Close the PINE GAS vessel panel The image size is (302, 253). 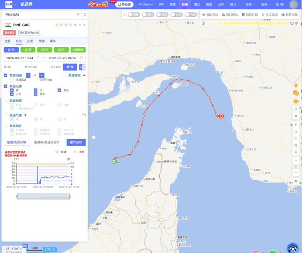[84, 25]
